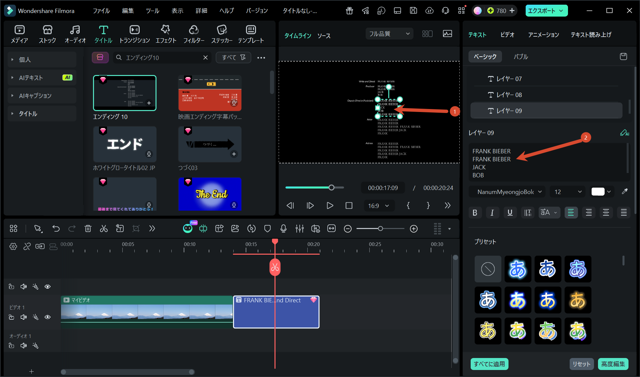This screenshot has height=377, width=640.
Task: Toggle visibility of the track above ビデオ 1
Action: pos(48,287)
